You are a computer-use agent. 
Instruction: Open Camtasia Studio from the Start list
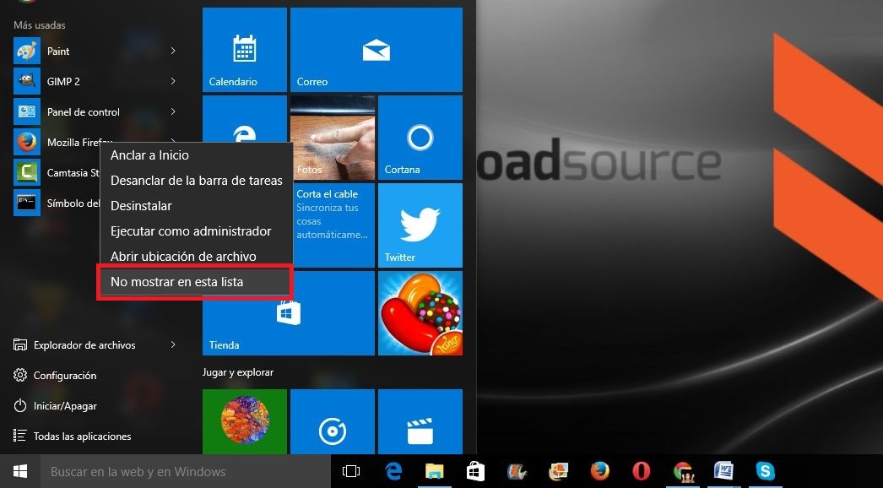(x=57, y=173)
